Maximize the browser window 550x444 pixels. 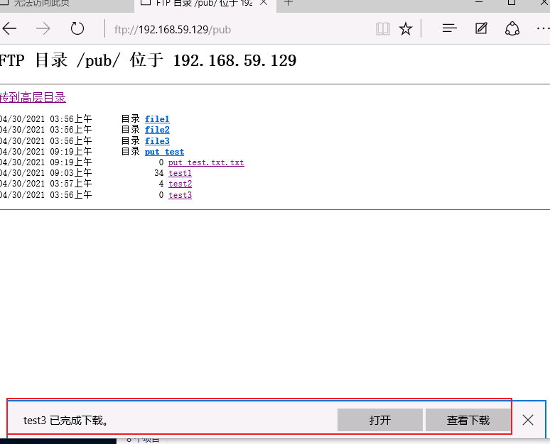click(x=512, y=2)
